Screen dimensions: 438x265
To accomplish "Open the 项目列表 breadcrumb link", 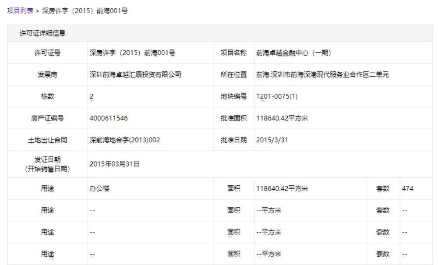I will pyautogui.click(x=20, y=11).
